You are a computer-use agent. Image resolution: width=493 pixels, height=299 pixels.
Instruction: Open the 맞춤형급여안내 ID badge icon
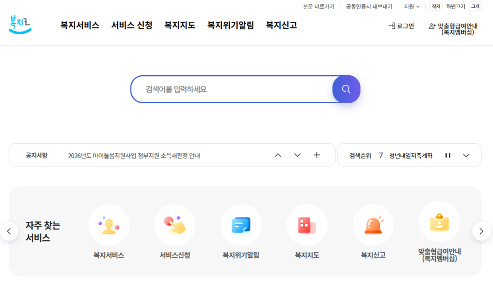[x=439, y=222]
